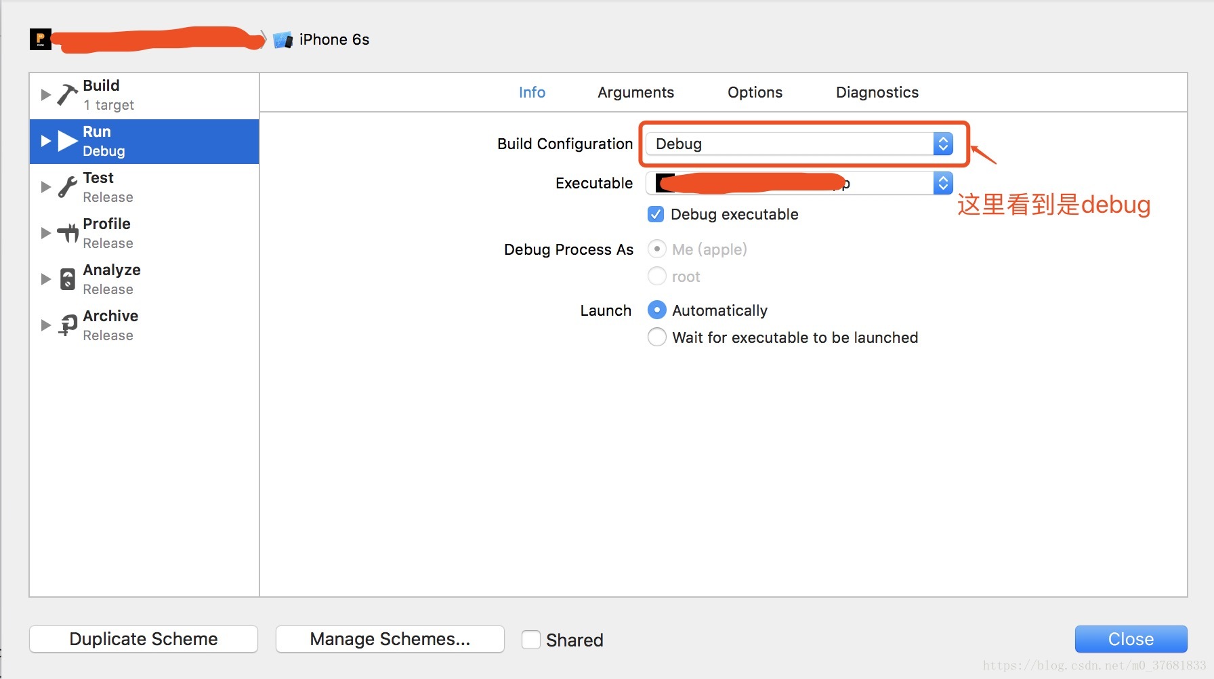Click the project app icon in scheme header
The height and width of the screenshot is (679, 1214).
[41, 39]
